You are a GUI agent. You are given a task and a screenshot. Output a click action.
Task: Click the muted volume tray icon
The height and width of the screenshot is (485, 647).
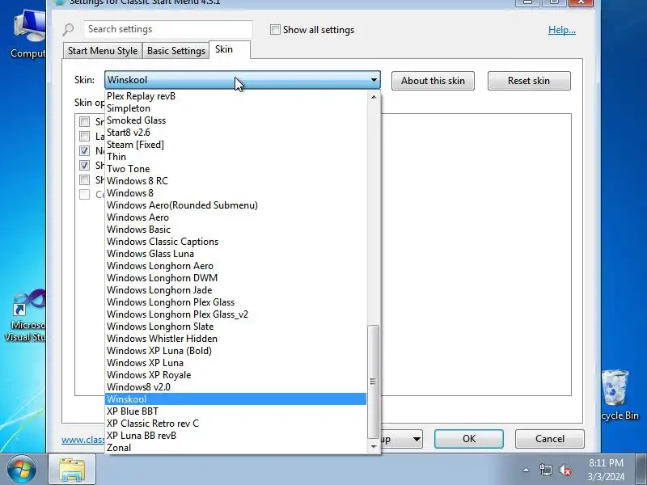click(565, 470)
